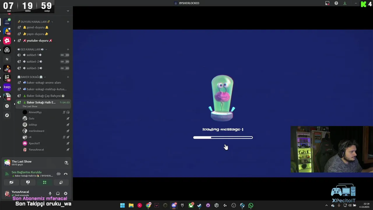Start an activity with the shapes icon

point(45,182)
